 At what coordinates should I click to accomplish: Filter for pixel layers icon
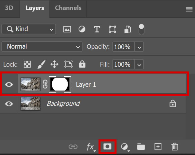[67, 29]
